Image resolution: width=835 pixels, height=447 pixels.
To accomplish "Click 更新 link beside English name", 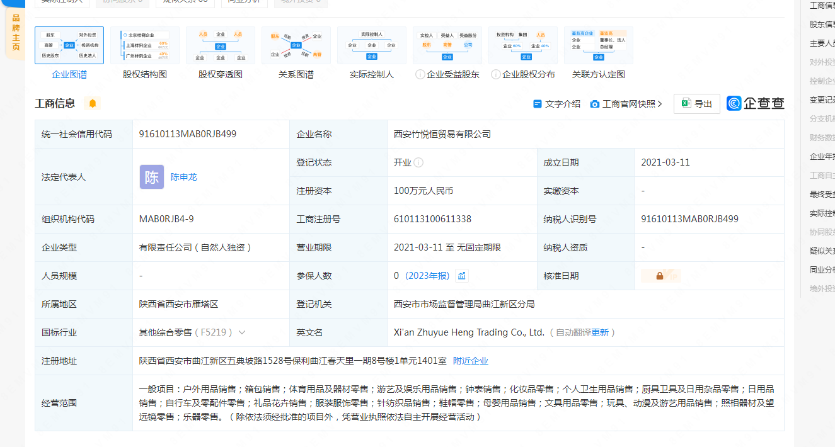I will 600,332.
